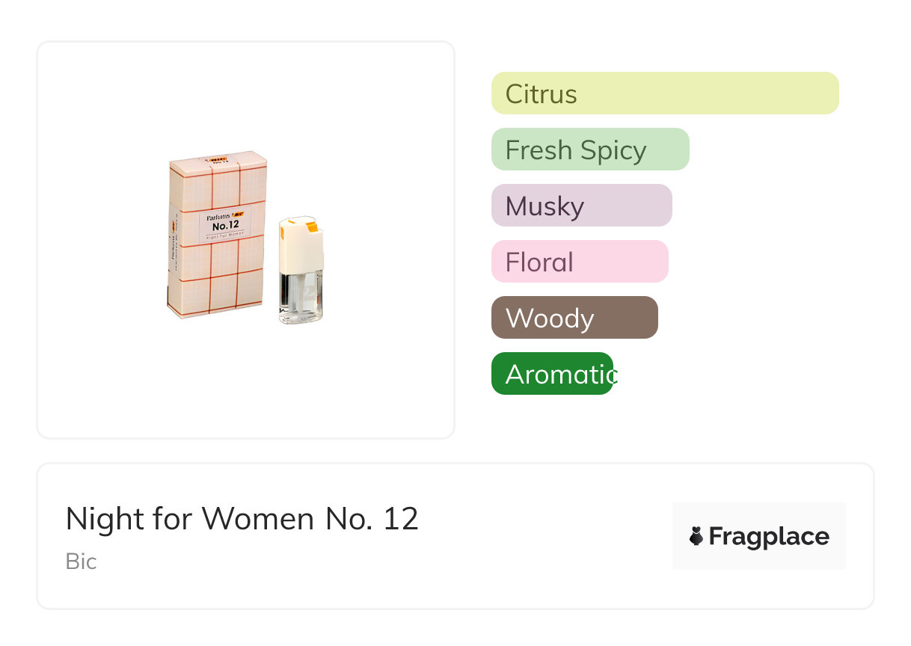
Task: Click the Bic logo on the box top
Action: pyautogui.click(x=218, y=159)
